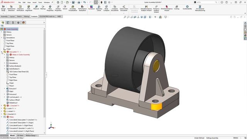Collapse the base plate<1> component

pyautogui.click(x=2, y=52)
